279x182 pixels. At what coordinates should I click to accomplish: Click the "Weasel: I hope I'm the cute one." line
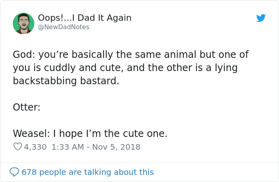click(90, 134)
